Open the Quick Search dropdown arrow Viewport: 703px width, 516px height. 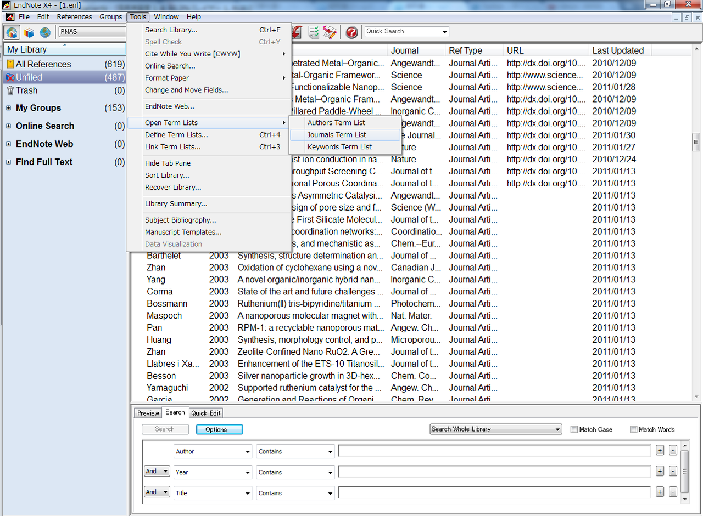pyautogui.click(x=445, y=32)
